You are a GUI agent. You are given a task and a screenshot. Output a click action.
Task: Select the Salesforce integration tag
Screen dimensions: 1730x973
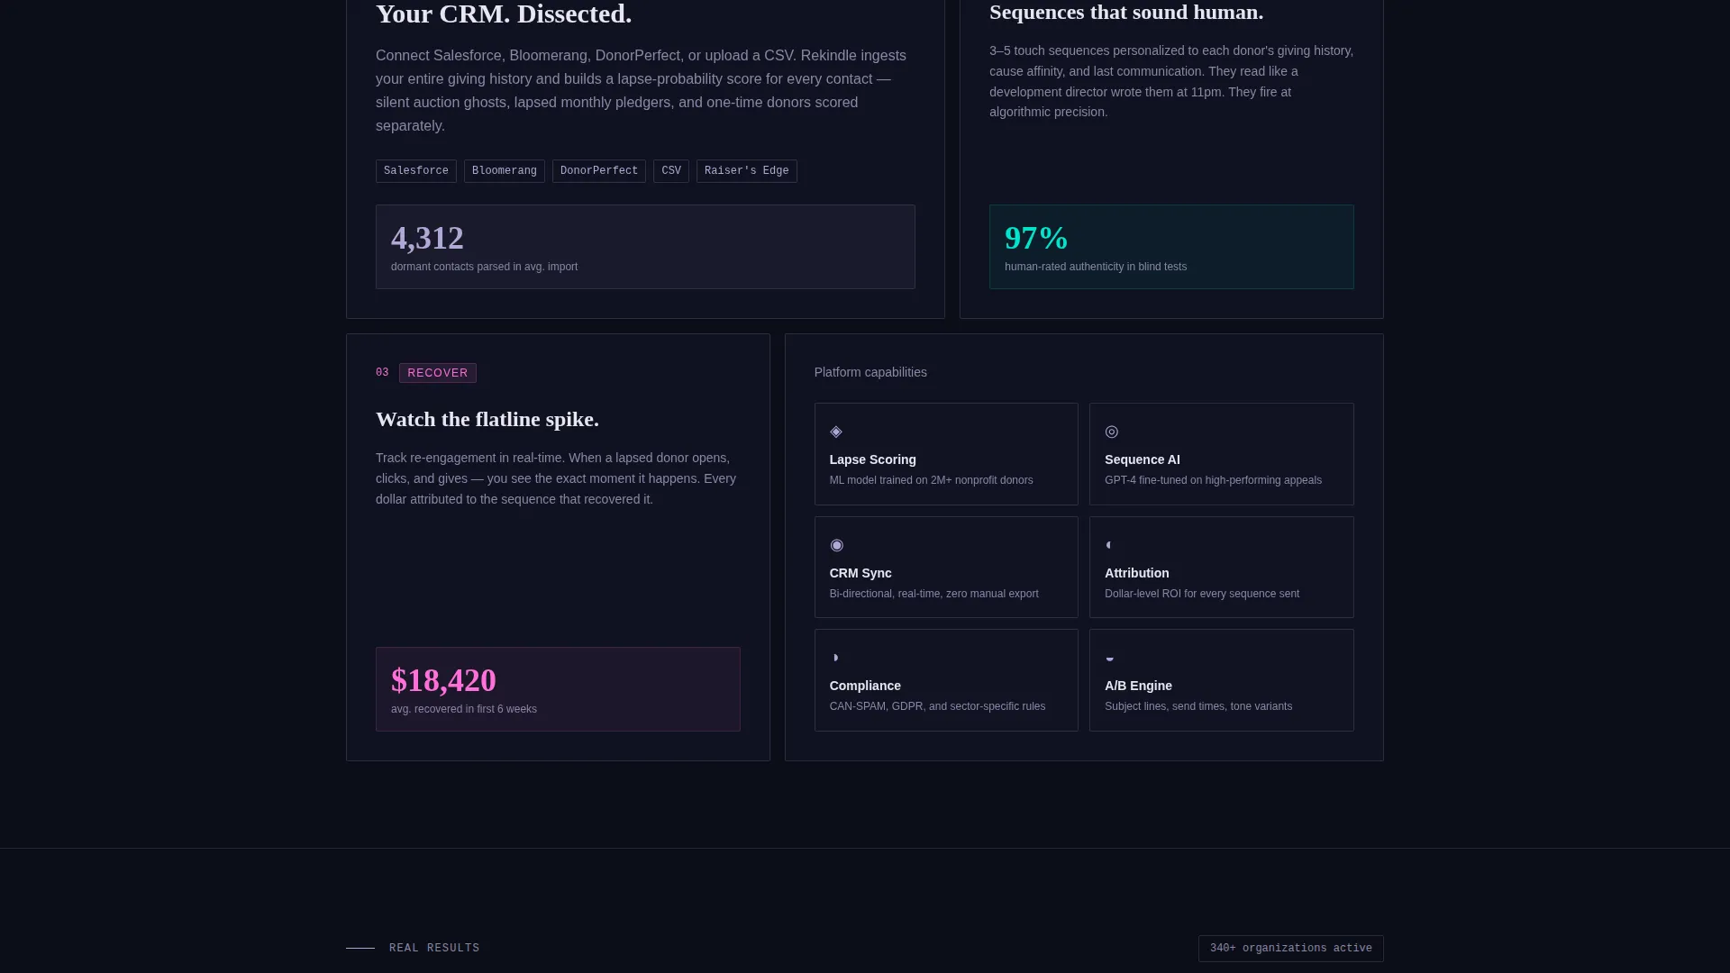pyautogui.click(x=416, y=171)
